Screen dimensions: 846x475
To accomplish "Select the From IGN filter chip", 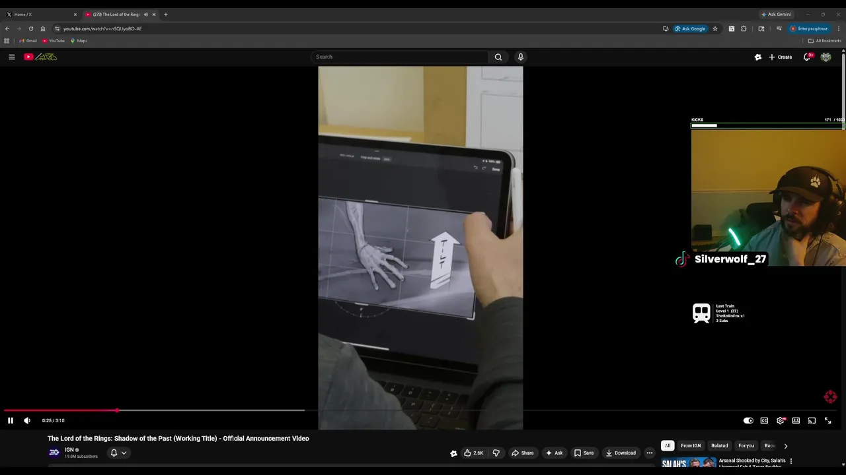I will (691, 446).
